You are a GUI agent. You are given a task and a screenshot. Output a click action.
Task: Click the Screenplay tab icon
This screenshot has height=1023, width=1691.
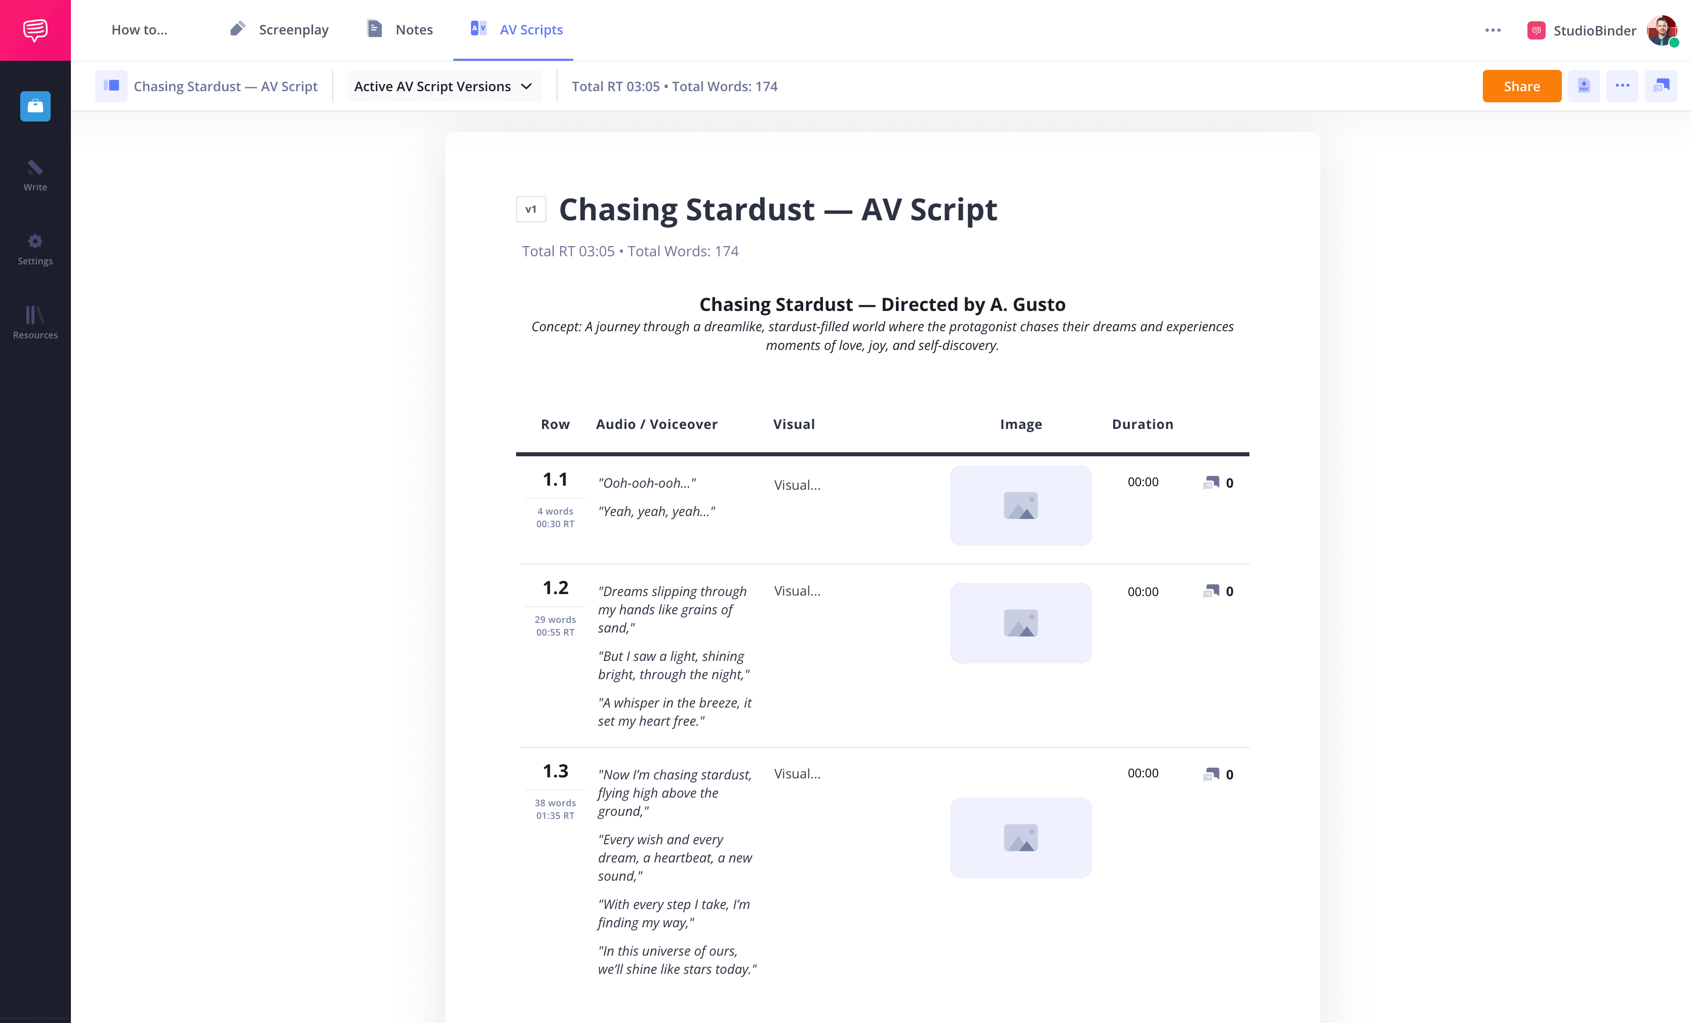click(238, 29)
